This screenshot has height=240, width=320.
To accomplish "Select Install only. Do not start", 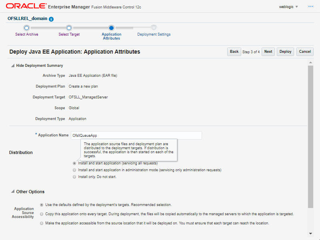I will pos(74,177).
